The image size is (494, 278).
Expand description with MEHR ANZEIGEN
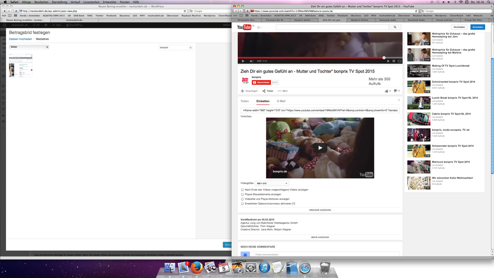click(320, 237)
